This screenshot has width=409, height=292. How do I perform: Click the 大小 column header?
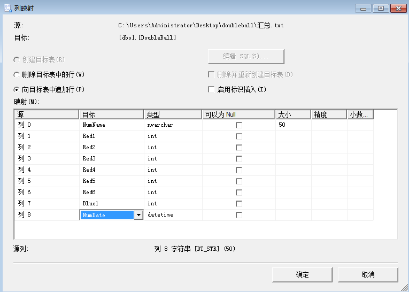coord(293,114)
